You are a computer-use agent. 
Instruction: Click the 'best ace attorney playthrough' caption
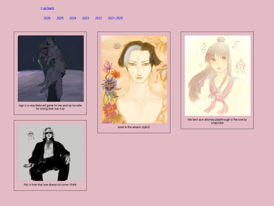point(217,121)
